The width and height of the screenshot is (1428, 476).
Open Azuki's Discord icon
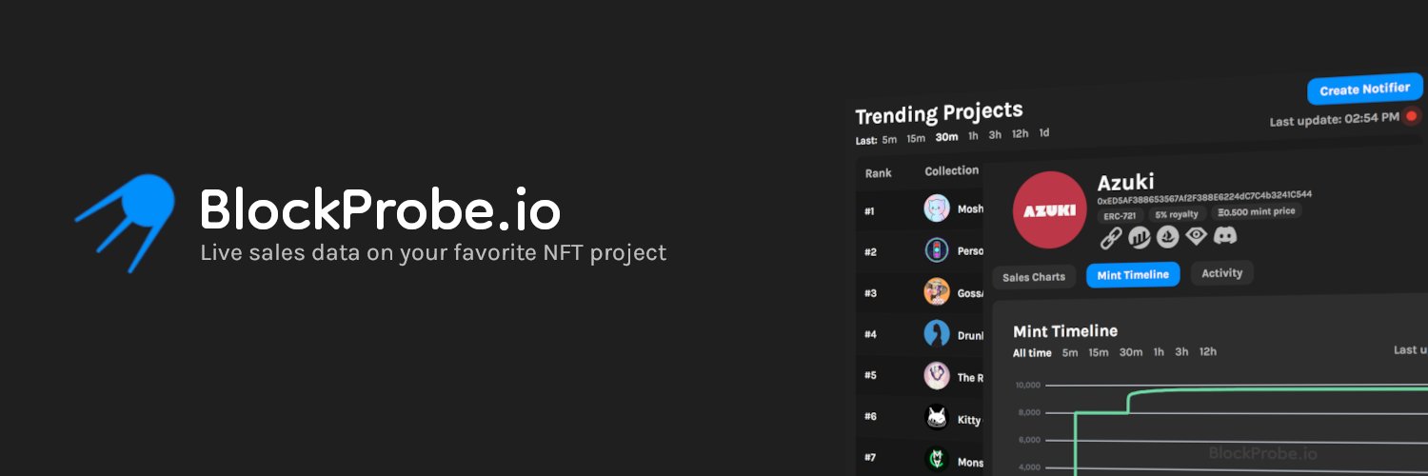[x=1225, y=234]
